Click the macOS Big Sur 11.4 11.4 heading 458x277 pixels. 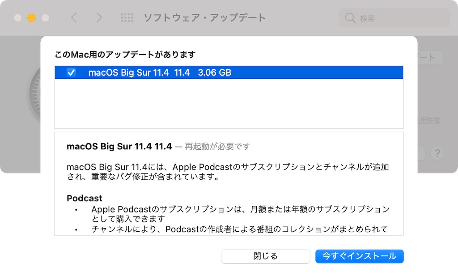[119, 146]
